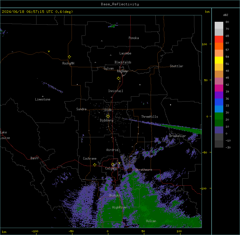Click the Stettler town label
The height and width of the screenshot is (235, 240).
tap(177, 66)
